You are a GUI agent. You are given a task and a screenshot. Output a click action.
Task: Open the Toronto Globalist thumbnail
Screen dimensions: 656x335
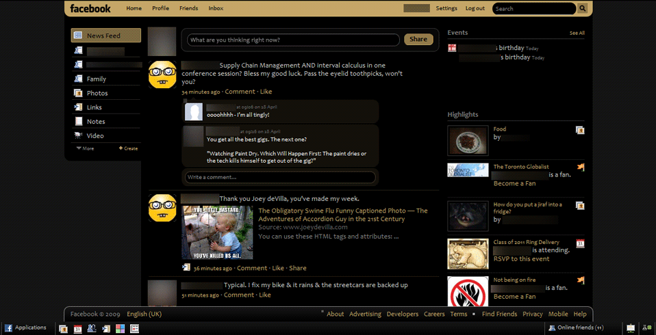tap(468, 170)
